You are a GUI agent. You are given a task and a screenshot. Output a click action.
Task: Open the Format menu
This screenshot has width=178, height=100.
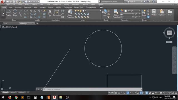34,4
